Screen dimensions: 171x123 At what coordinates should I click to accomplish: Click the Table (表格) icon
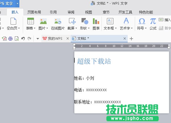30,21
